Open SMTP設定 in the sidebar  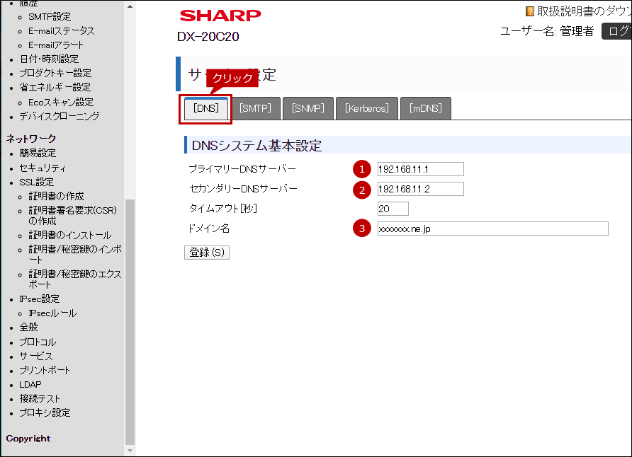coord(50,17)
